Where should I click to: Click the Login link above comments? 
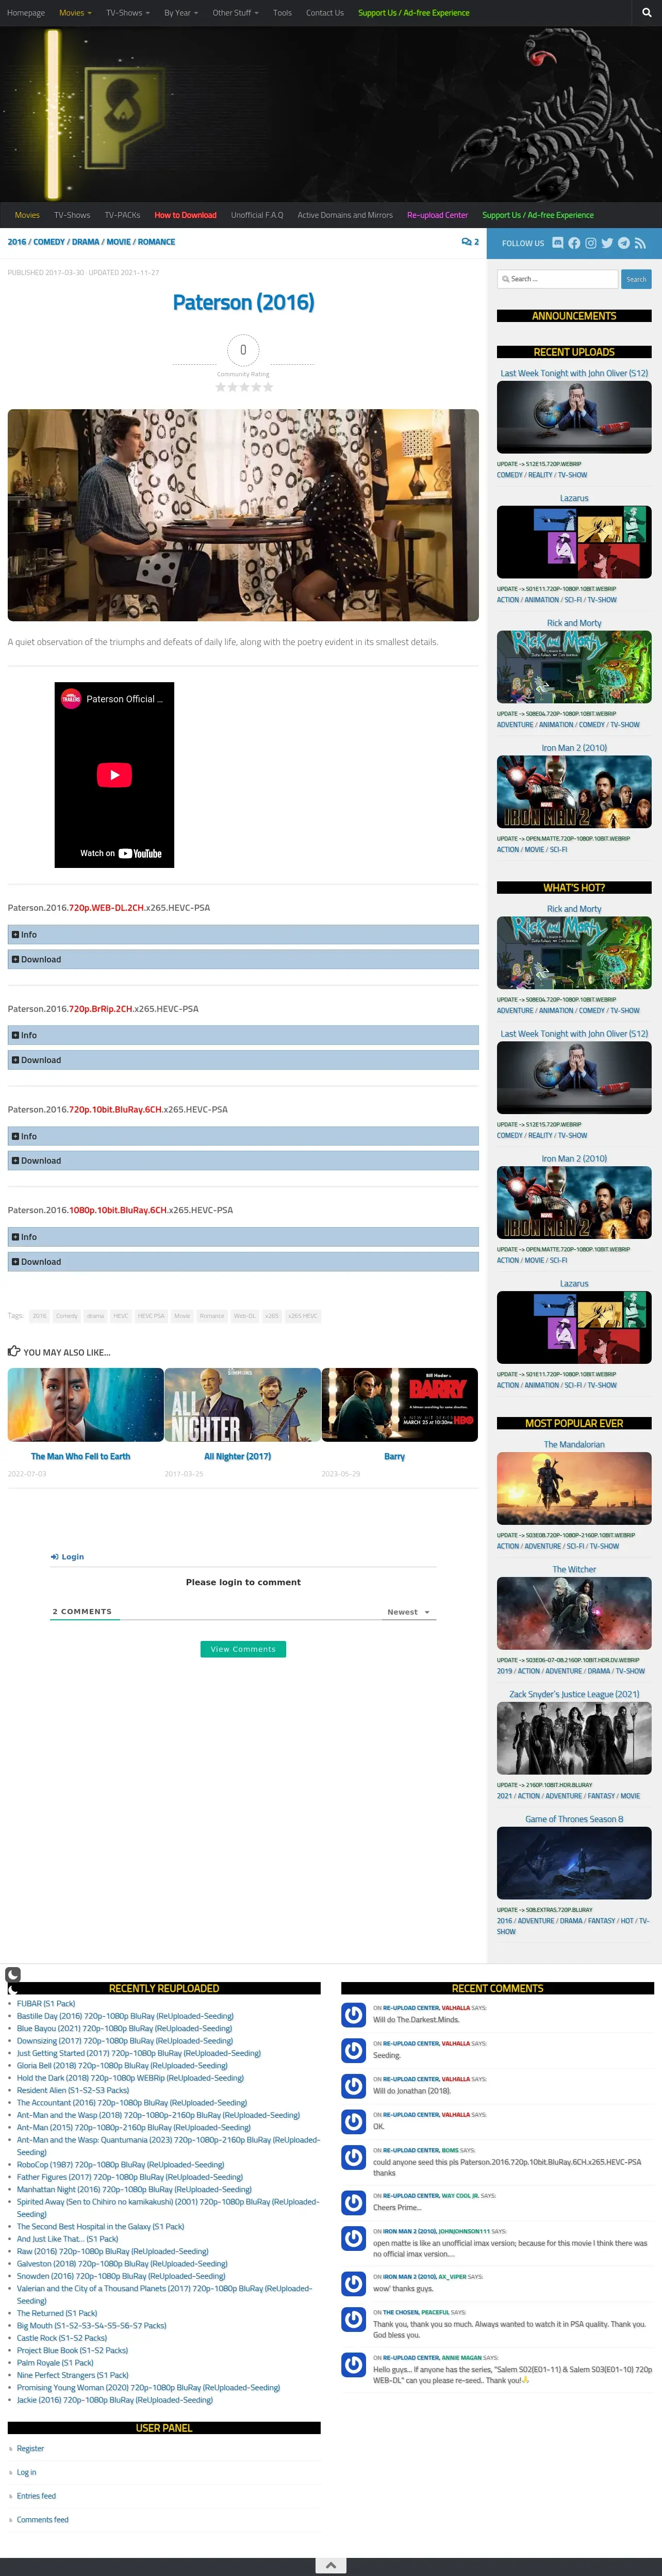68,1557
